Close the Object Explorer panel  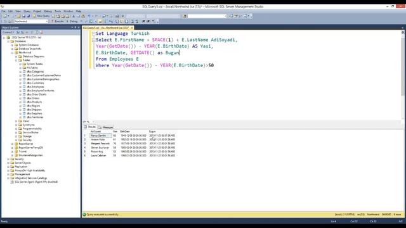click(79, 27)
